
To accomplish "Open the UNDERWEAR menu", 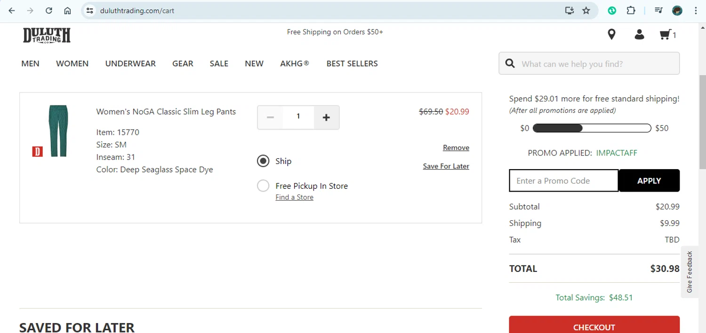I will (x=130, y=63).
